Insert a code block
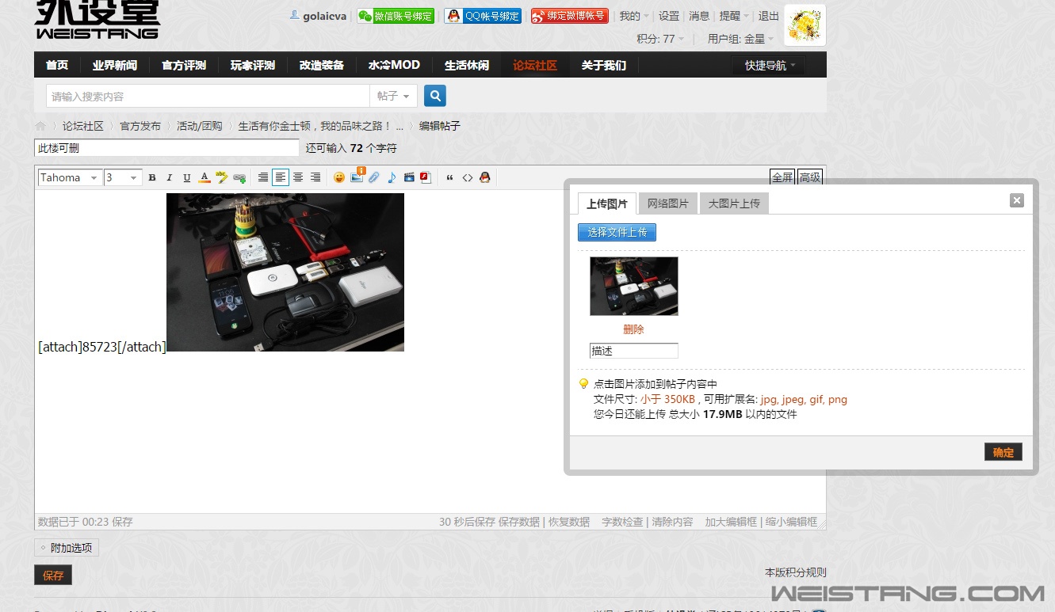 (x=468, y=177)
